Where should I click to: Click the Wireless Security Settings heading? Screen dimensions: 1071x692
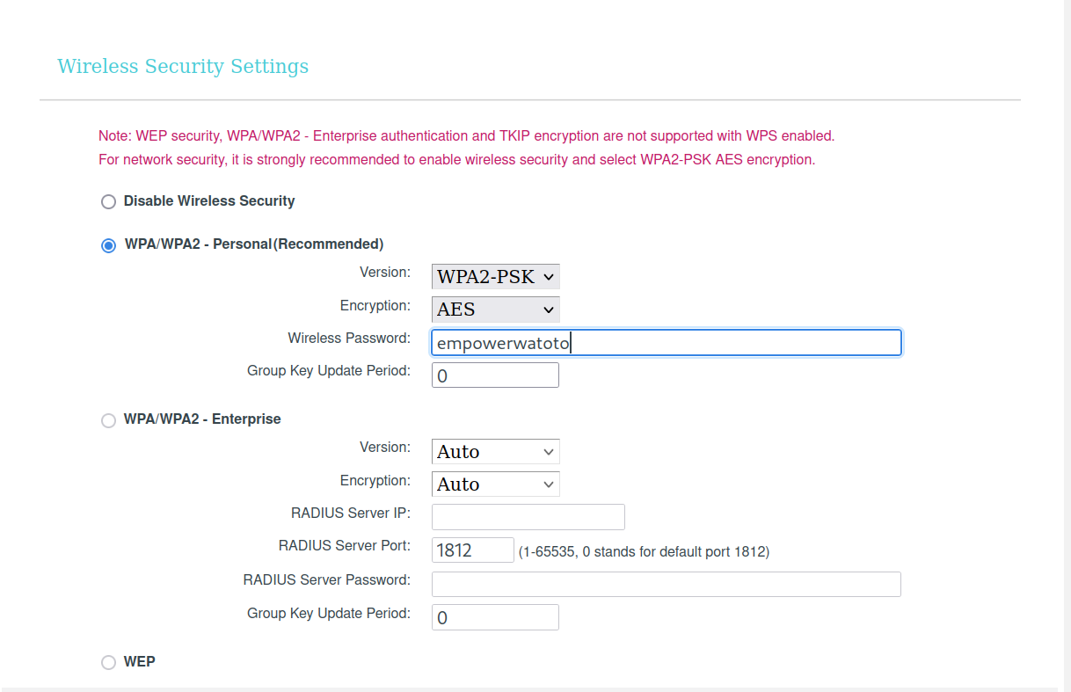(183, 67)
